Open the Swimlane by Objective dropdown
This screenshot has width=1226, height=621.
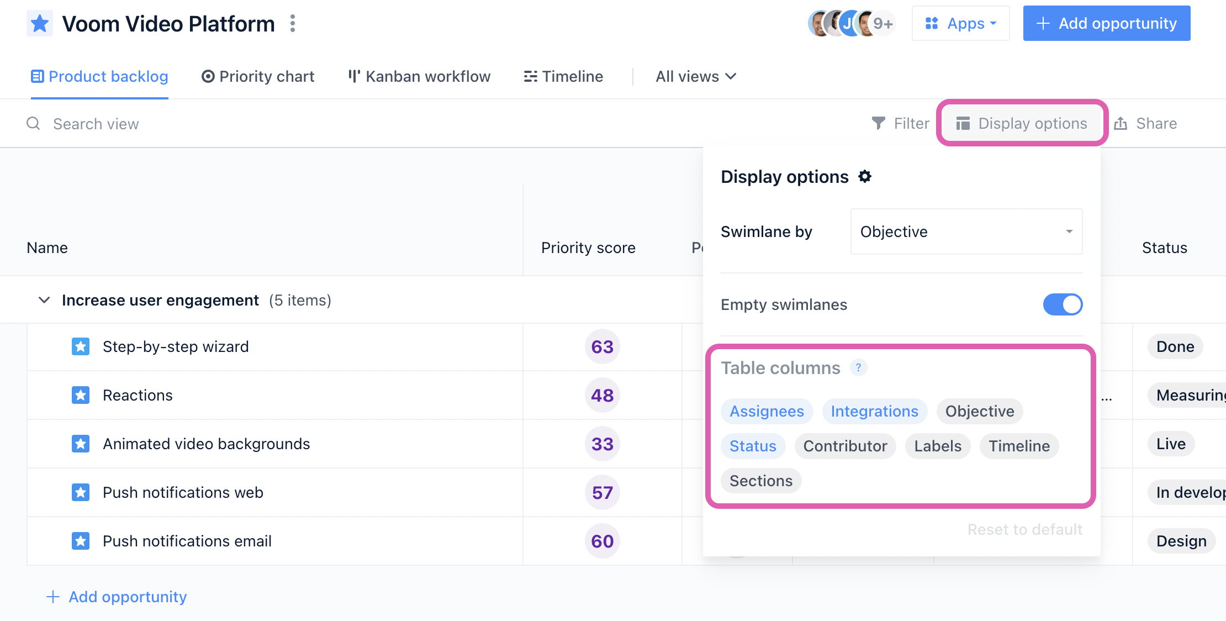[966, 231]
